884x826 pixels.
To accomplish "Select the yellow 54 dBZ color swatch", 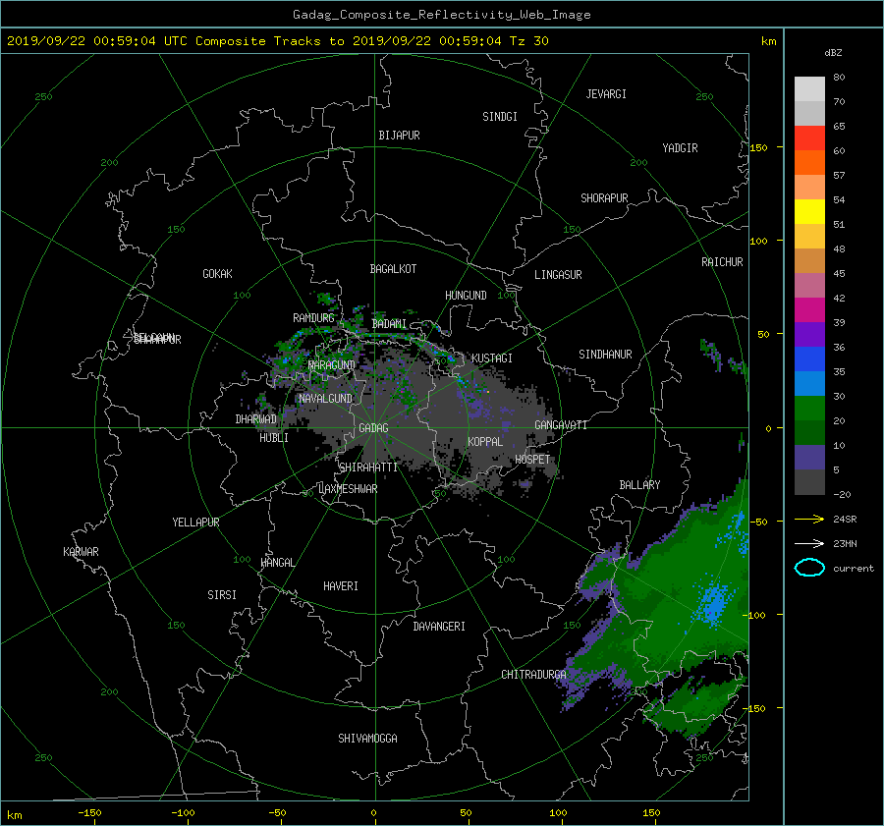I will pos(809,211).
